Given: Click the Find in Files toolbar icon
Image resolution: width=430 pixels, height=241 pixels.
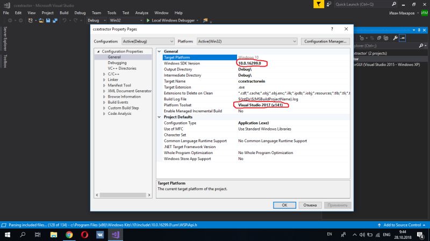Looking at the screenshot, I should tap(205, 20).
